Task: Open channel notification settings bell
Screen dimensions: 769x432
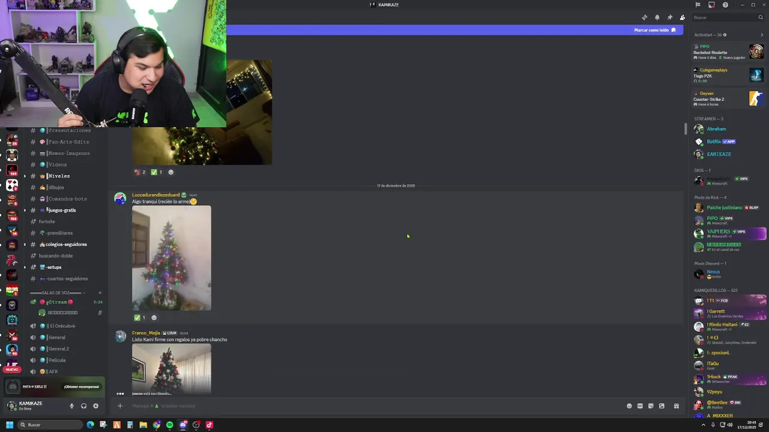Action: [657, 17]
